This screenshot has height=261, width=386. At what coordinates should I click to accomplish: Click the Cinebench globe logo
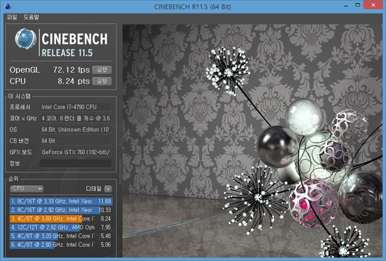pyautogui.click(x=26, y=39)
